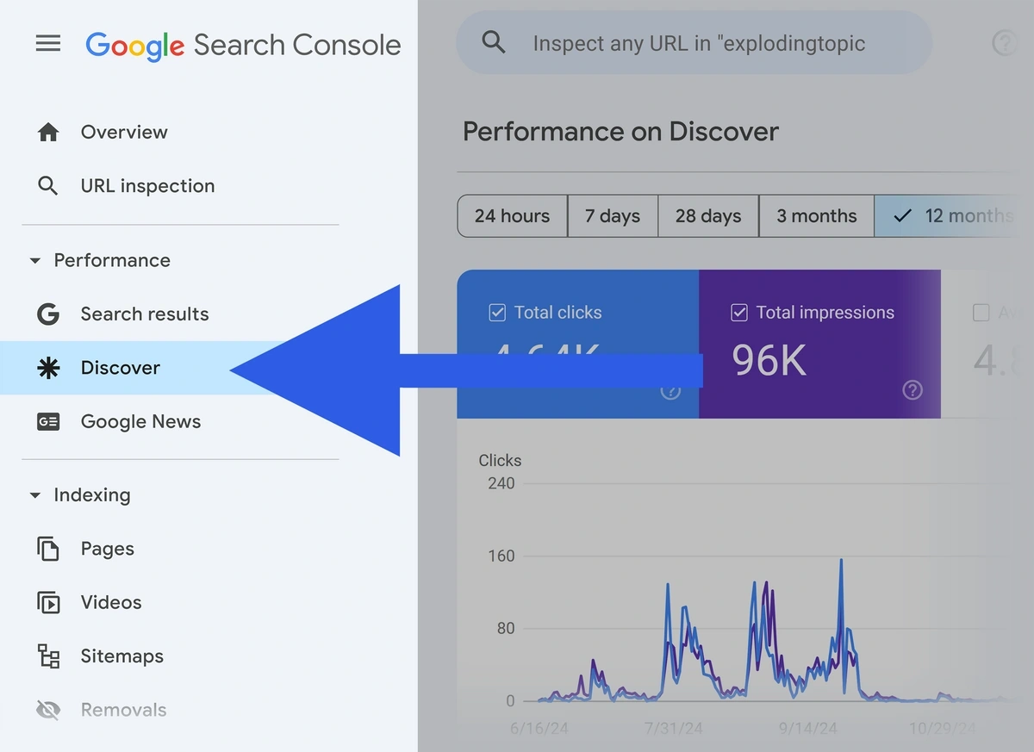Open help icon on Total impressions card
Image resolution: width=1034 pixels, height=752 pixels.
(913, 390)
